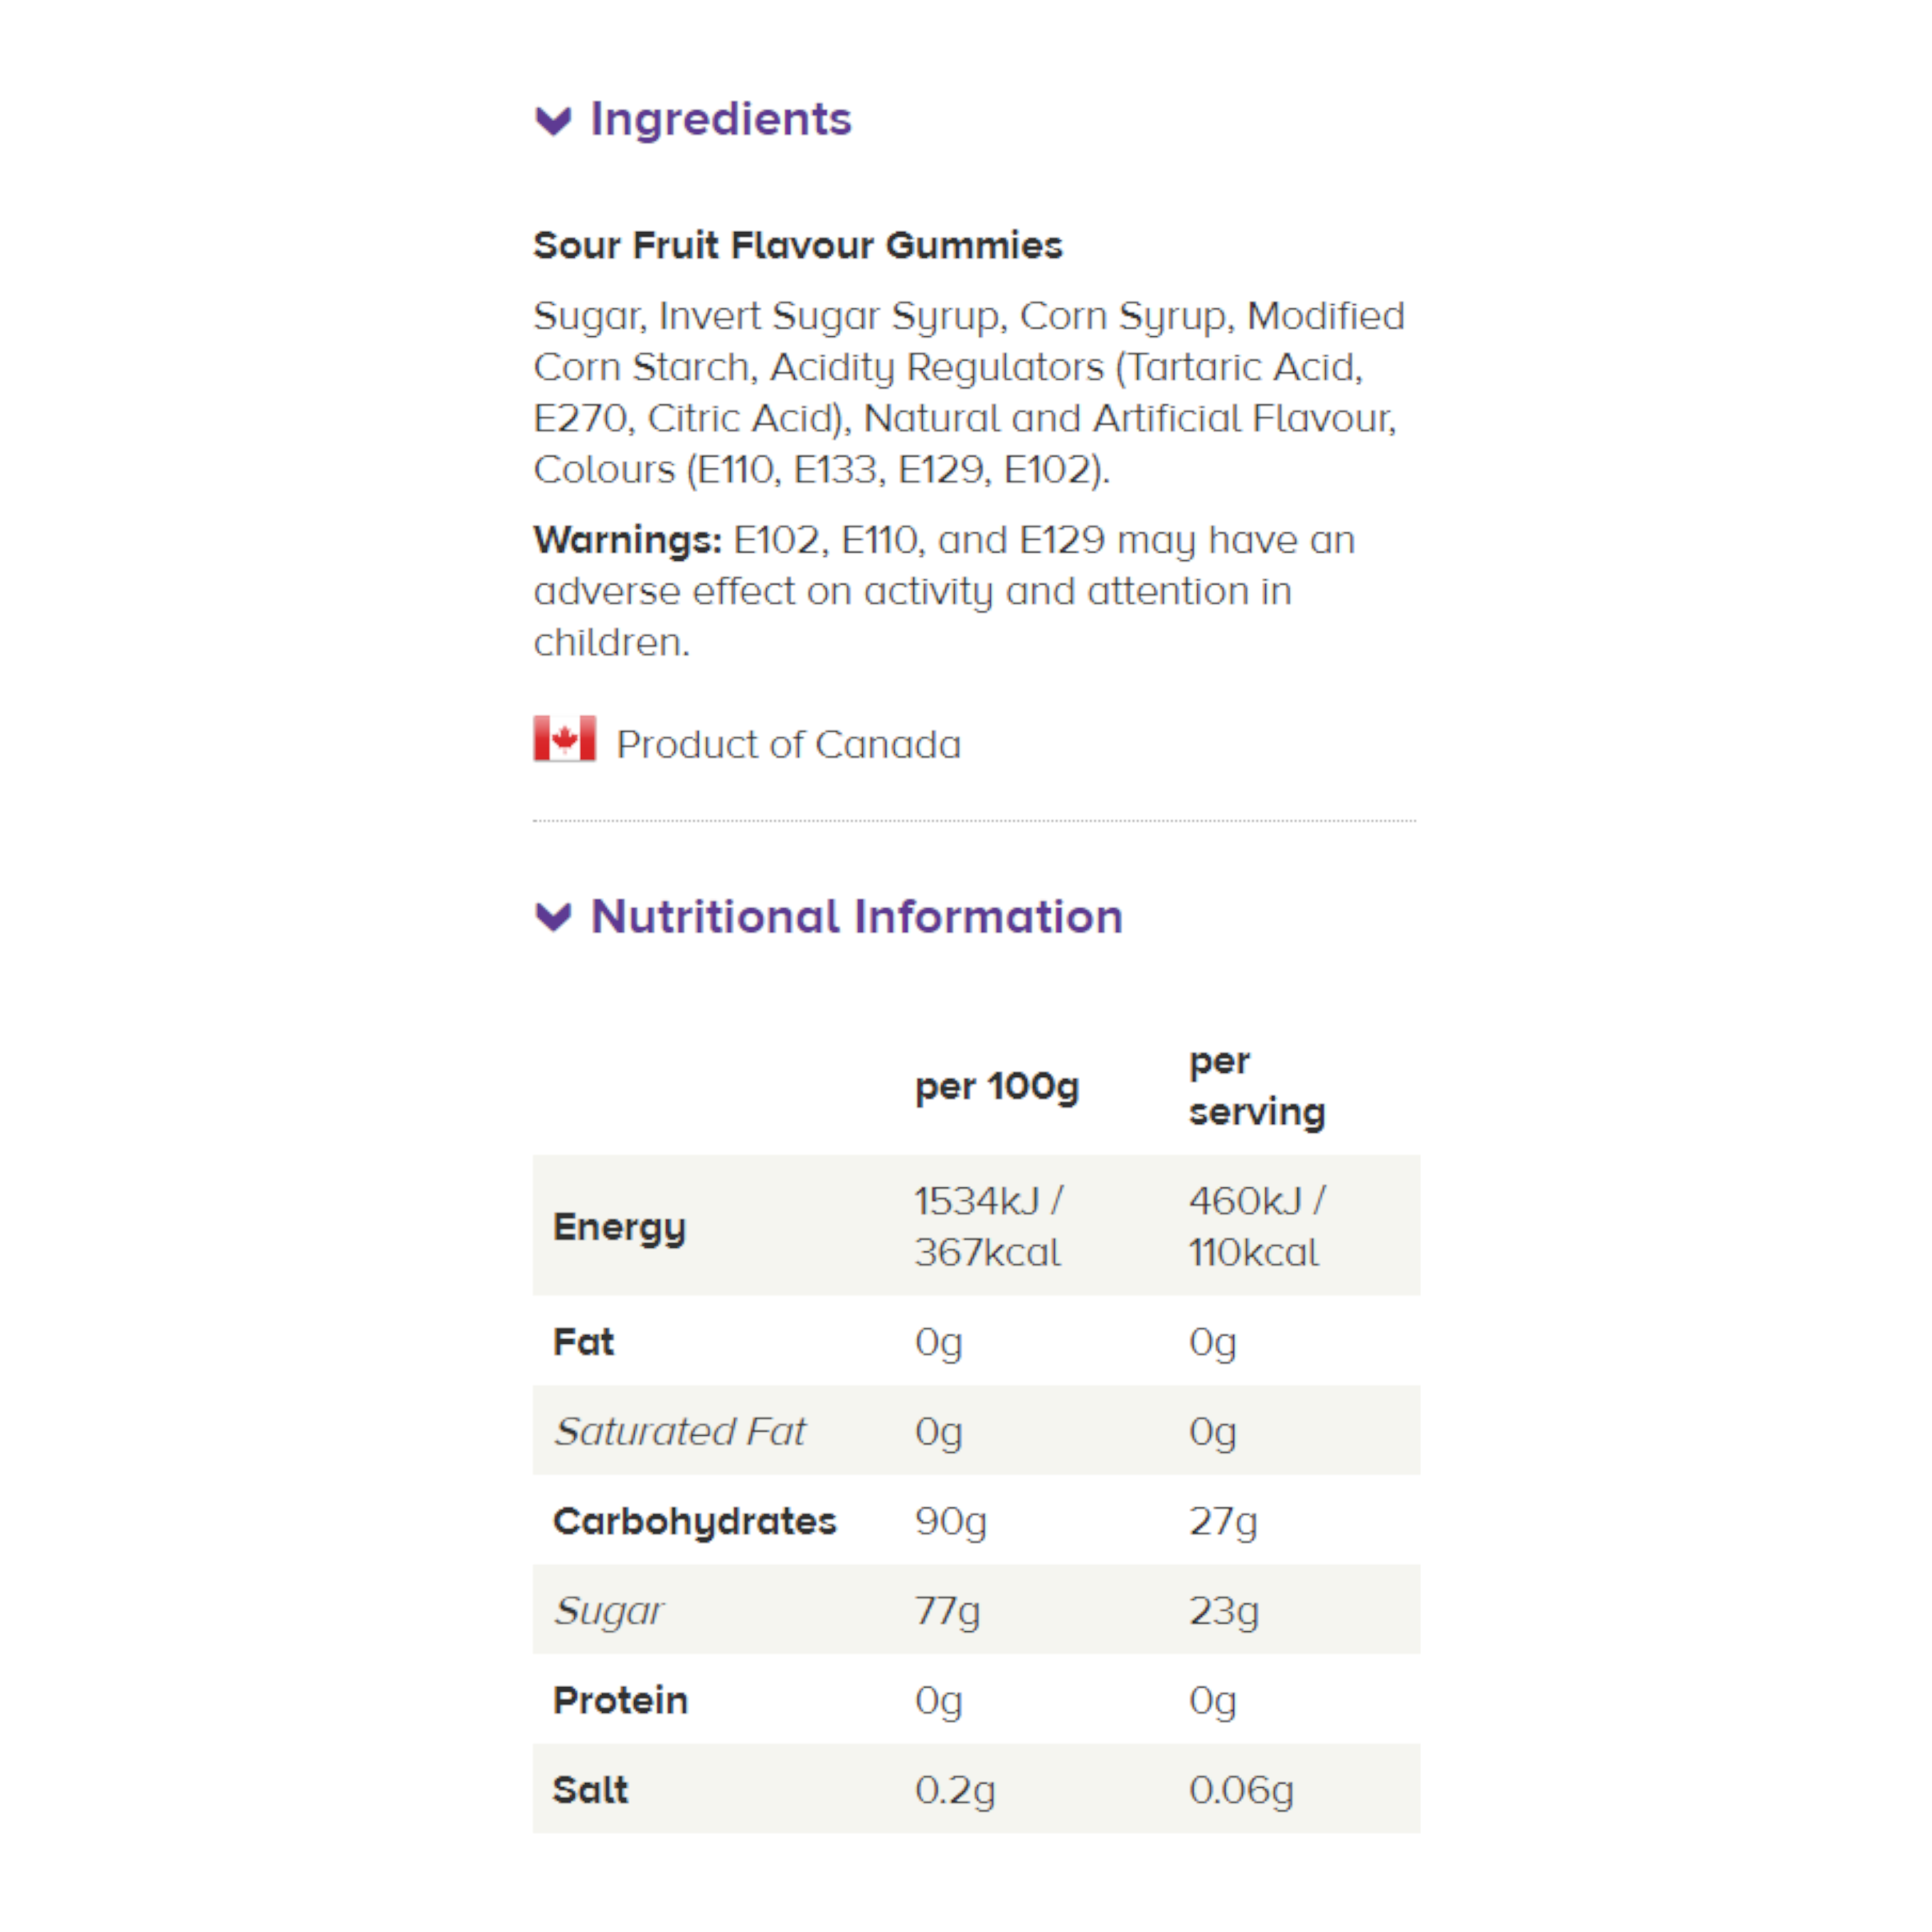Screen dimensions: 1932x1932
Task: Select the Sour Fruit Flavour Gummies title
Action: (x=797, y=245)
